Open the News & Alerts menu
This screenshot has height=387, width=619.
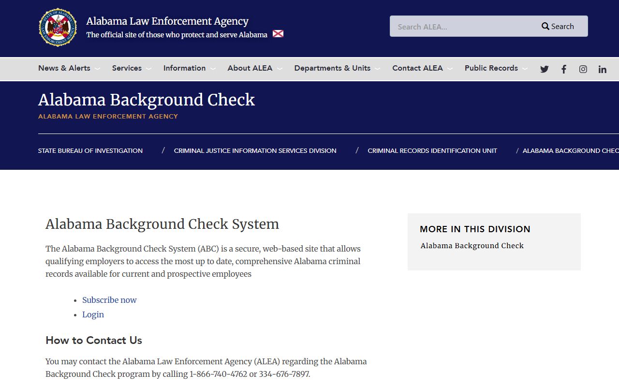tap(64, 68)
